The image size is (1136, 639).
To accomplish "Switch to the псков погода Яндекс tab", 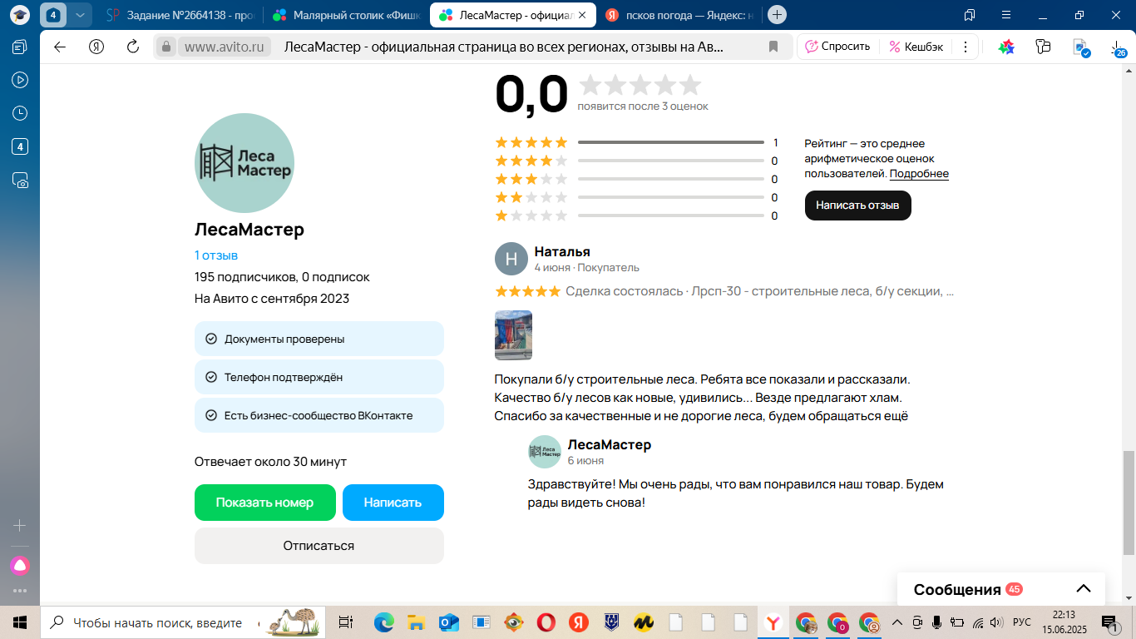I will coord(679,15).
